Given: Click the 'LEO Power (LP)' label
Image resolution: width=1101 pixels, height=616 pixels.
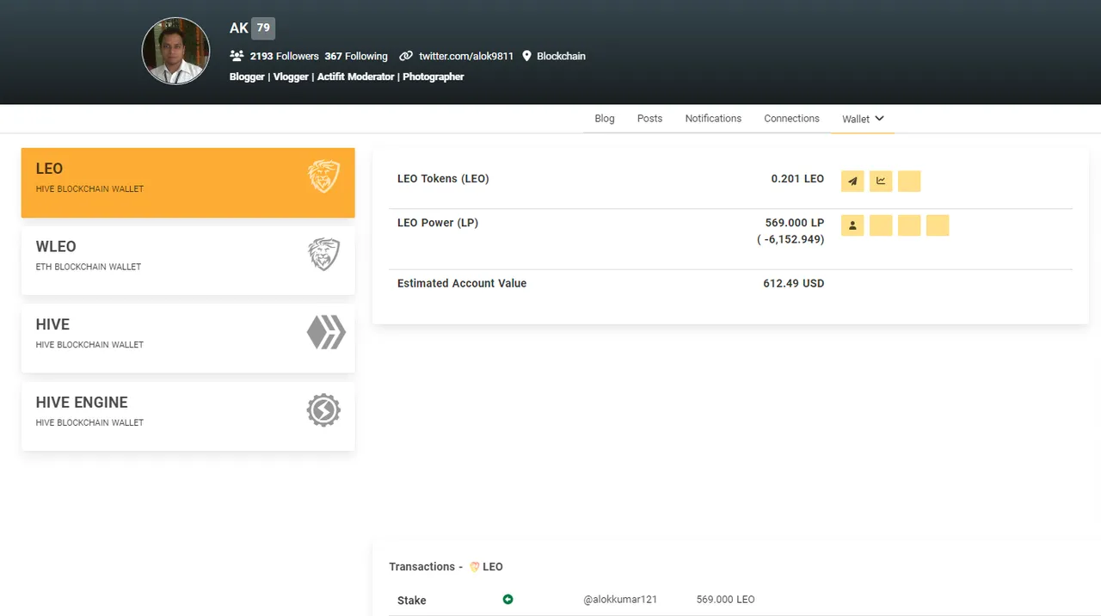Looking at the screenshot, I should [x=438, y=223].
